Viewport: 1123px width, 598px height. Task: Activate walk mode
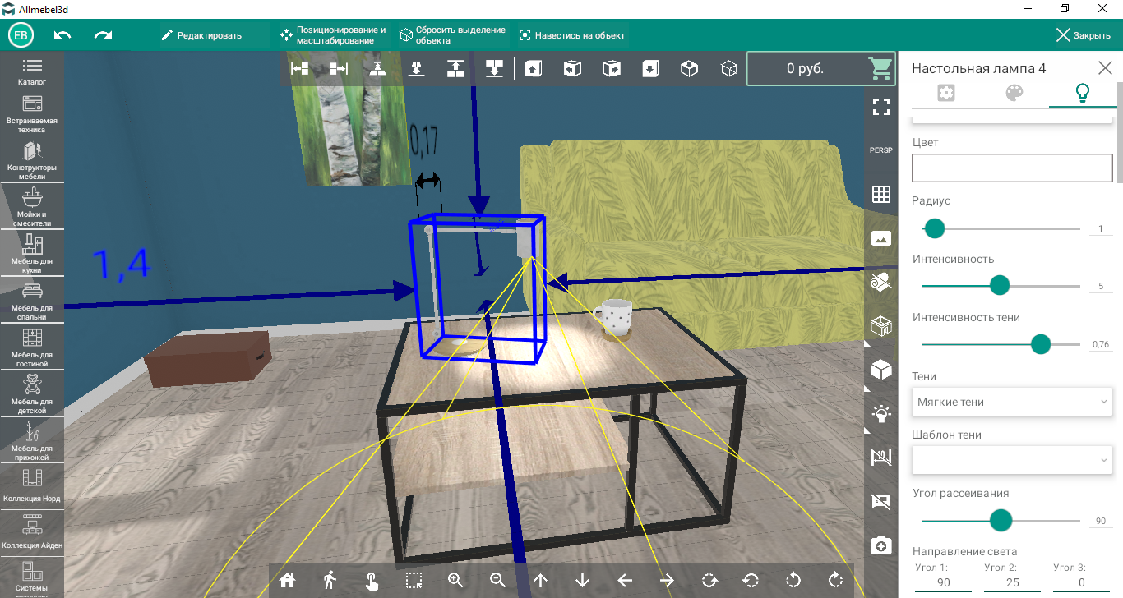(330, 580)
